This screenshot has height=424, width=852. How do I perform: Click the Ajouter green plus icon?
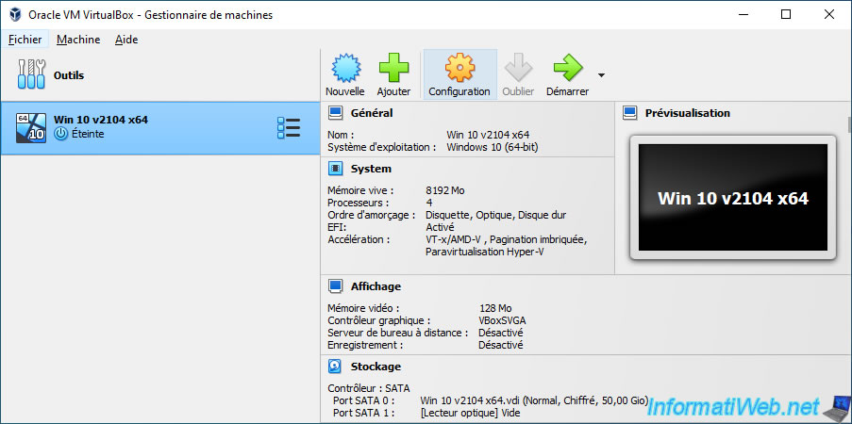coord(393,68)
